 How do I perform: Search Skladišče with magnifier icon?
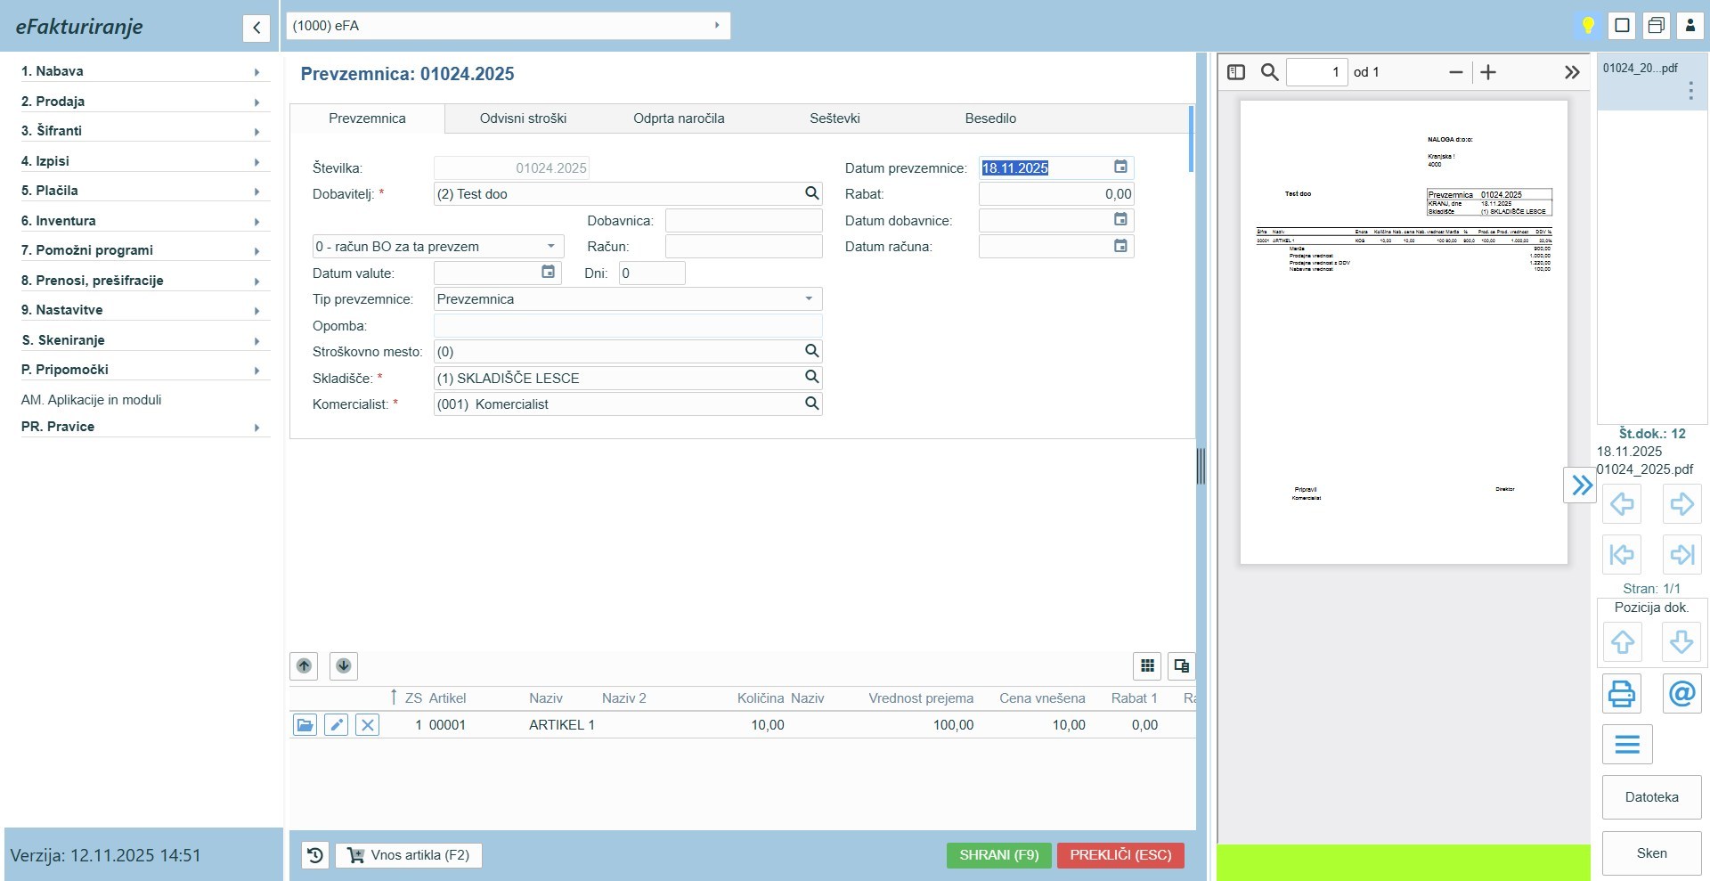coord(811,377)
